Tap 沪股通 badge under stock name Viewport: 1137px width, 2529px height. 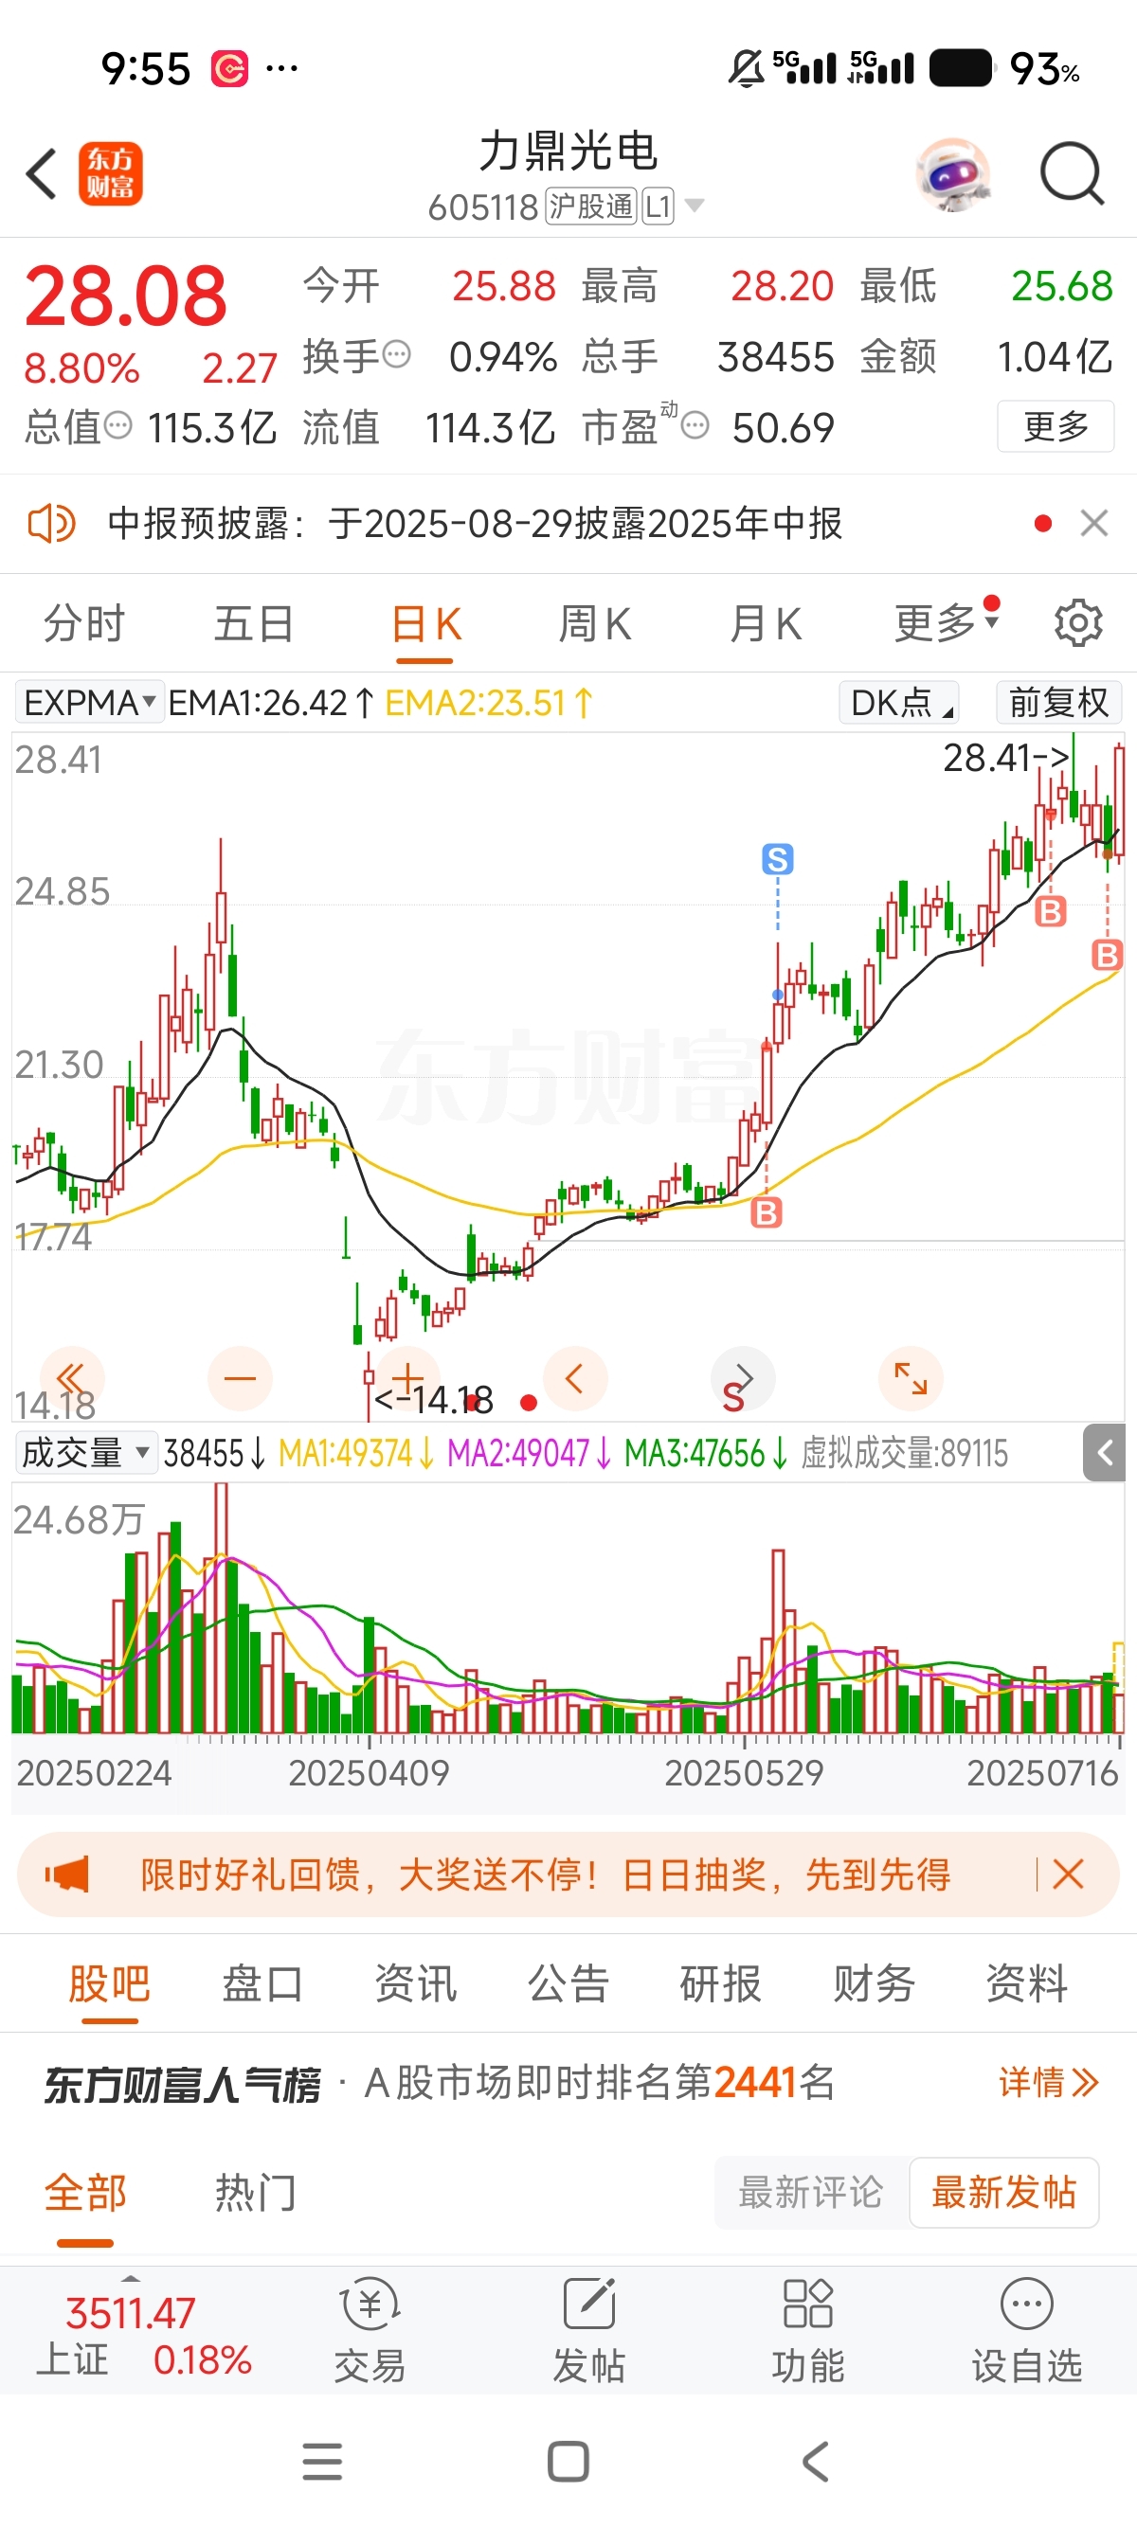(x=591, y=206)
